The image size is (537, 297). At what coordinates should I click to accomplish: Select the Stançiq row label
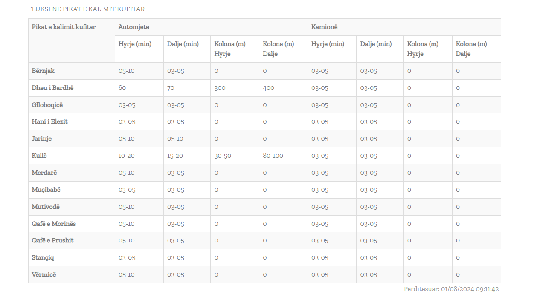click(43, 257)
